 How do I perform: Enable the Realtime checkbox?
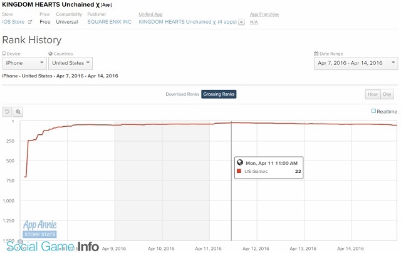coord(374,111)
